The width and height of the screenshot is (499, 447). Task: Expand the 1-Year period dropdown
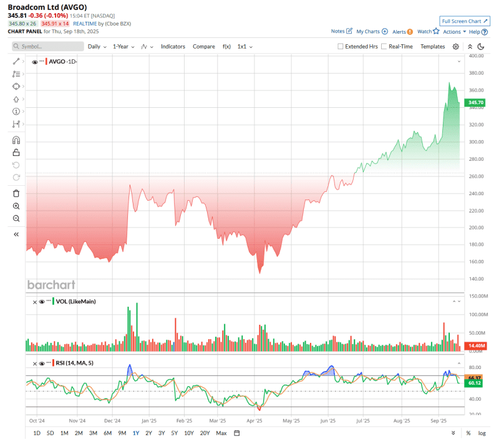(124, 47)
